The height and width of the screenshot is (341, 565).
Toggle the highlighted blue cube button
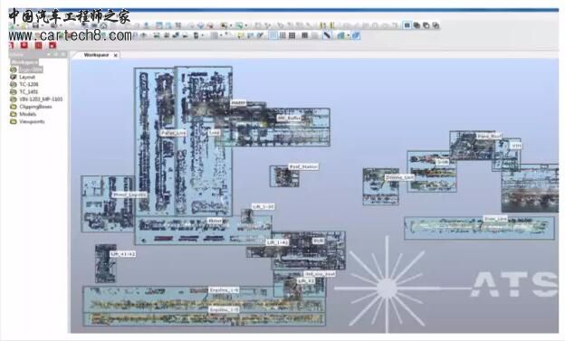point(356,35)
